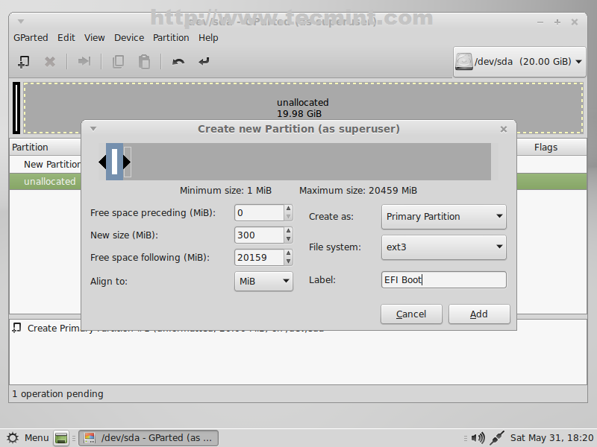Open the GParted menu

click(x=31, y=38)
